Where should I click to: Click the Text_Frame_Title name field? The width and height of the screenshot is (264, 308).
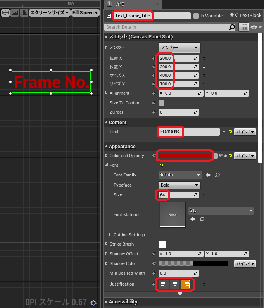coord(151,16)
